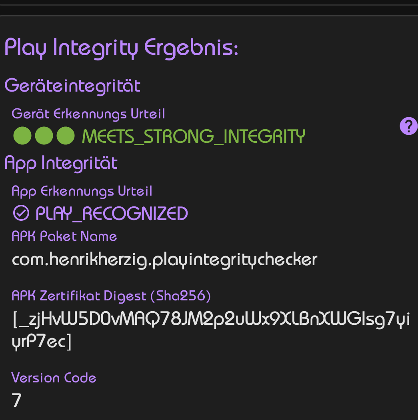
Task: Click the checkmark icon beside PLAY_RECOGNIZED
Action: 21,213
